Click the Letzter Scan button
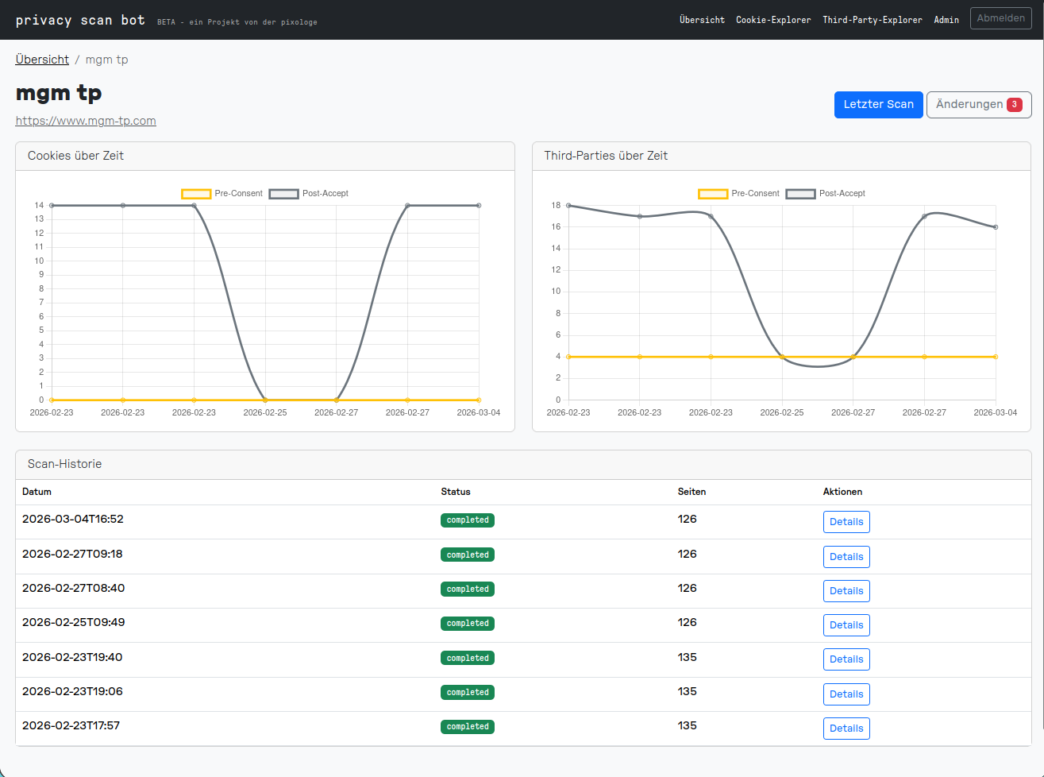The height and width of the screenshot is (777, 1044). tap(878, 105)
